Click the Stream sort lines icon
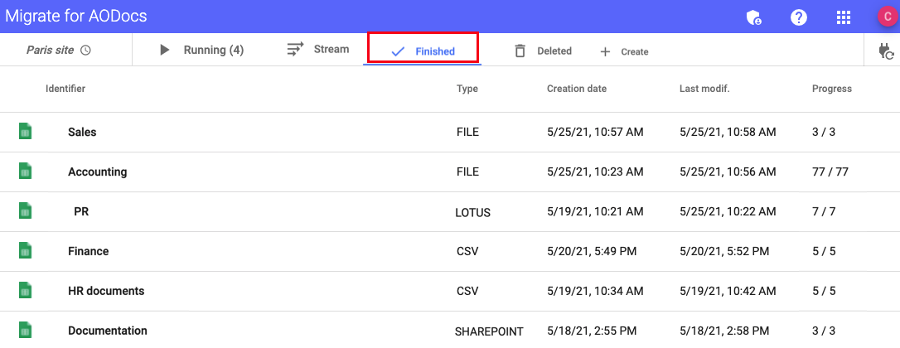 pyautogui.click(x=295, y=49)
